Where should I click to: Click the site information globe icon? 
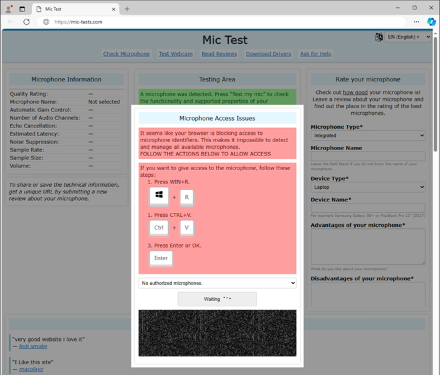click(x=46, y=21)
